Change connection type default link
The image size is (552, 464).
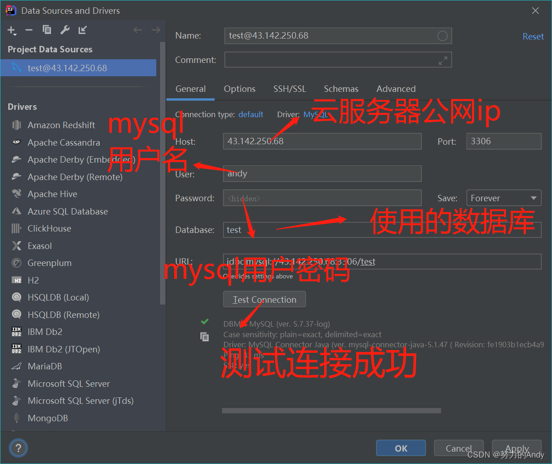pos(250,114)
